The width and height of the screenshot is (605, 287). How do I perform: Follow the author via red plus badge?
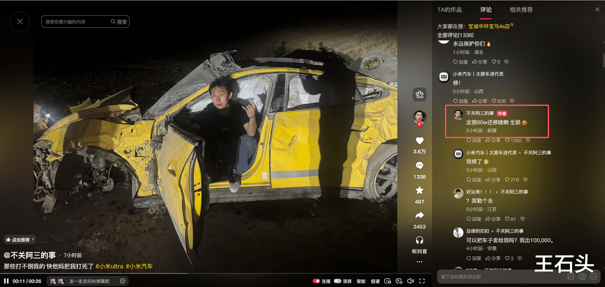(419, 124)
